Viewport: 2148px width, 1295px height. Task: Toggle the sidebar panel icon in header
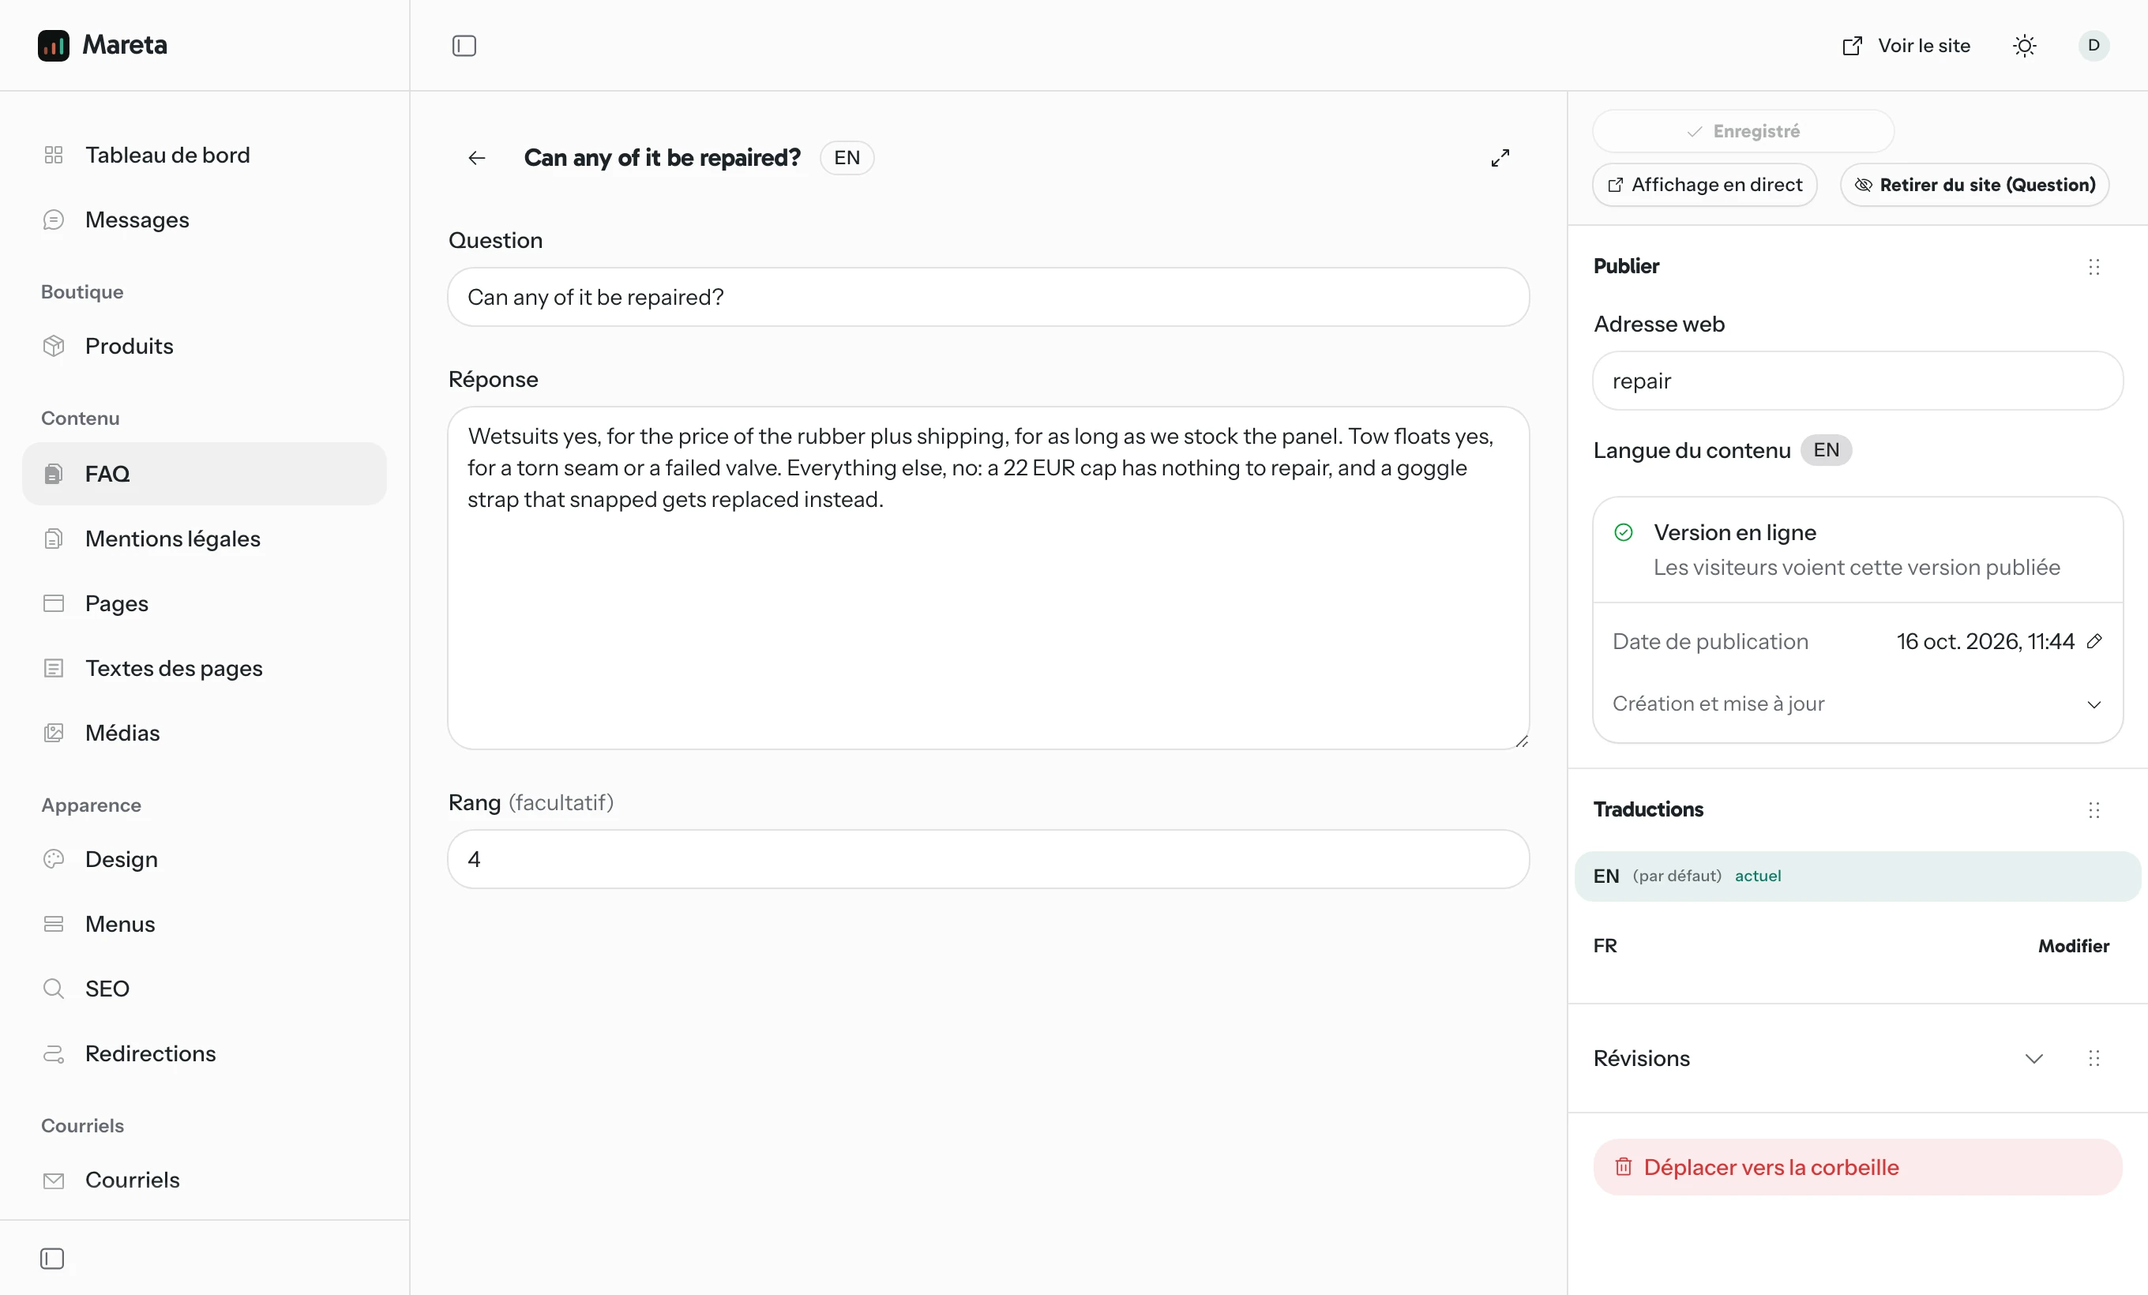click(x=464, y=45)
